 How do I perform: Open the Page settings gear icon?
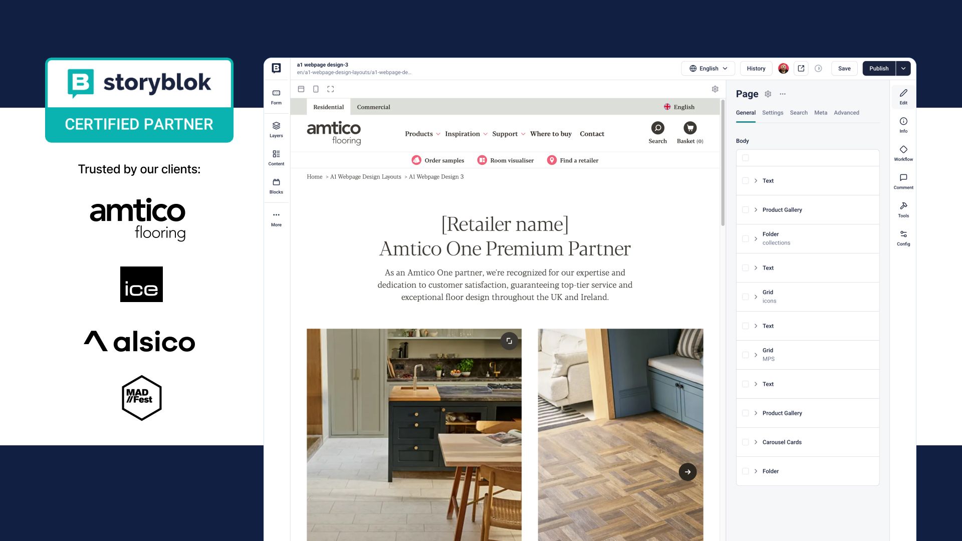tap(768, 94)
